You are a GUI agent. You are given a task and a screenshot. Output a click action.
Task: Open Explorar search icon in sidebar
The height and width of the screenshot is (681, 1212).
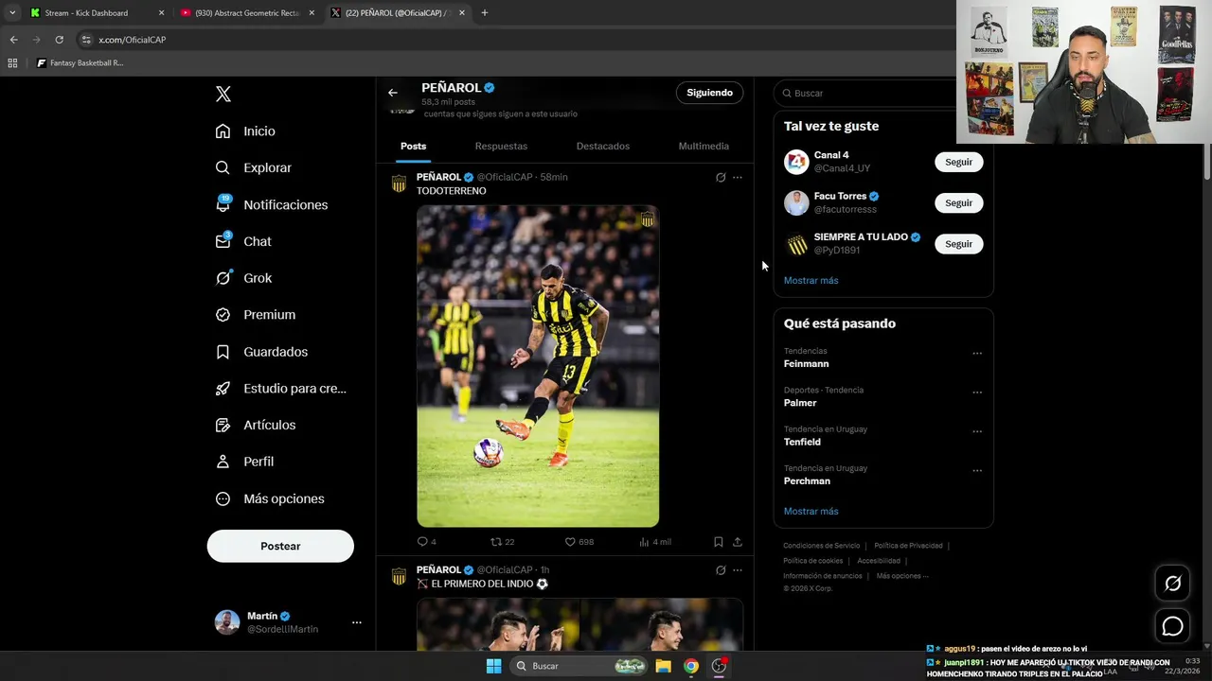(x=223, y=167)
